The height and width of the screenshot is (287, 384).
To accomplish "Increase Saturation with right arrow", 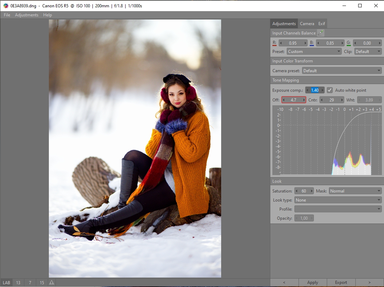I will pyautogui.click(x=310, y=191).
